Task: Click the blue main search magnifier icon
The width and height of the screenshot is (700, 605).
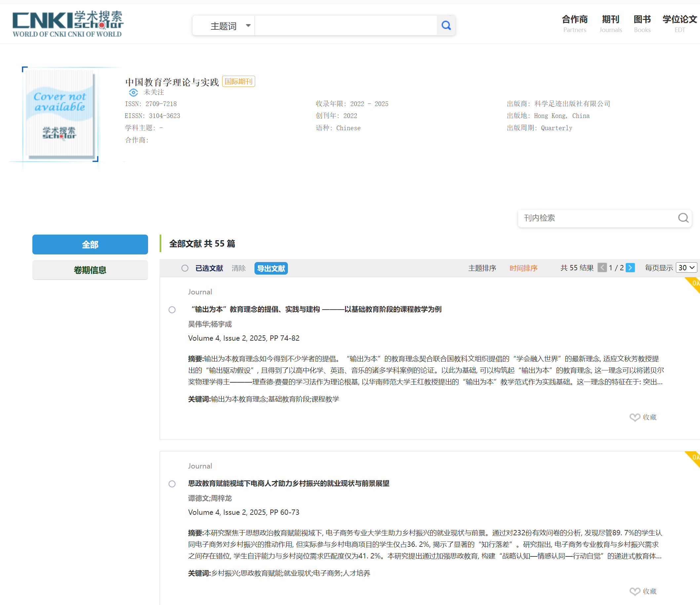Action: coord(446,25)
